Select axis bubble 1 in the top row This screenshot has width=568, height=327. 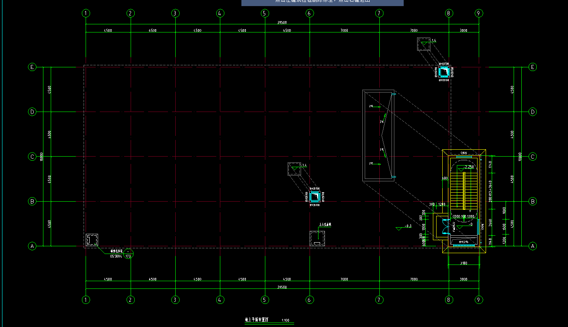coord(86,13)
